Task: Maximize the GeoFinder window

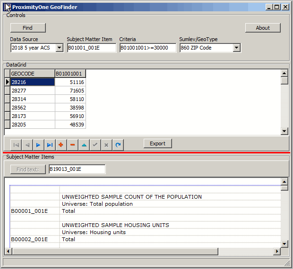Action: (276, 7)
